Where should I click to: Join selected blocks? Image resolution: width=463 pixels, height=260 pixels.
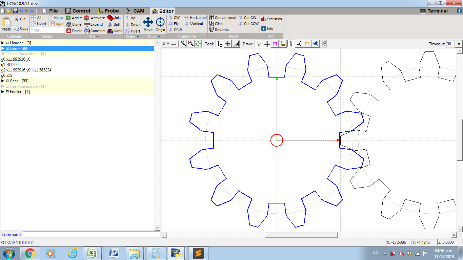(114, 18)
